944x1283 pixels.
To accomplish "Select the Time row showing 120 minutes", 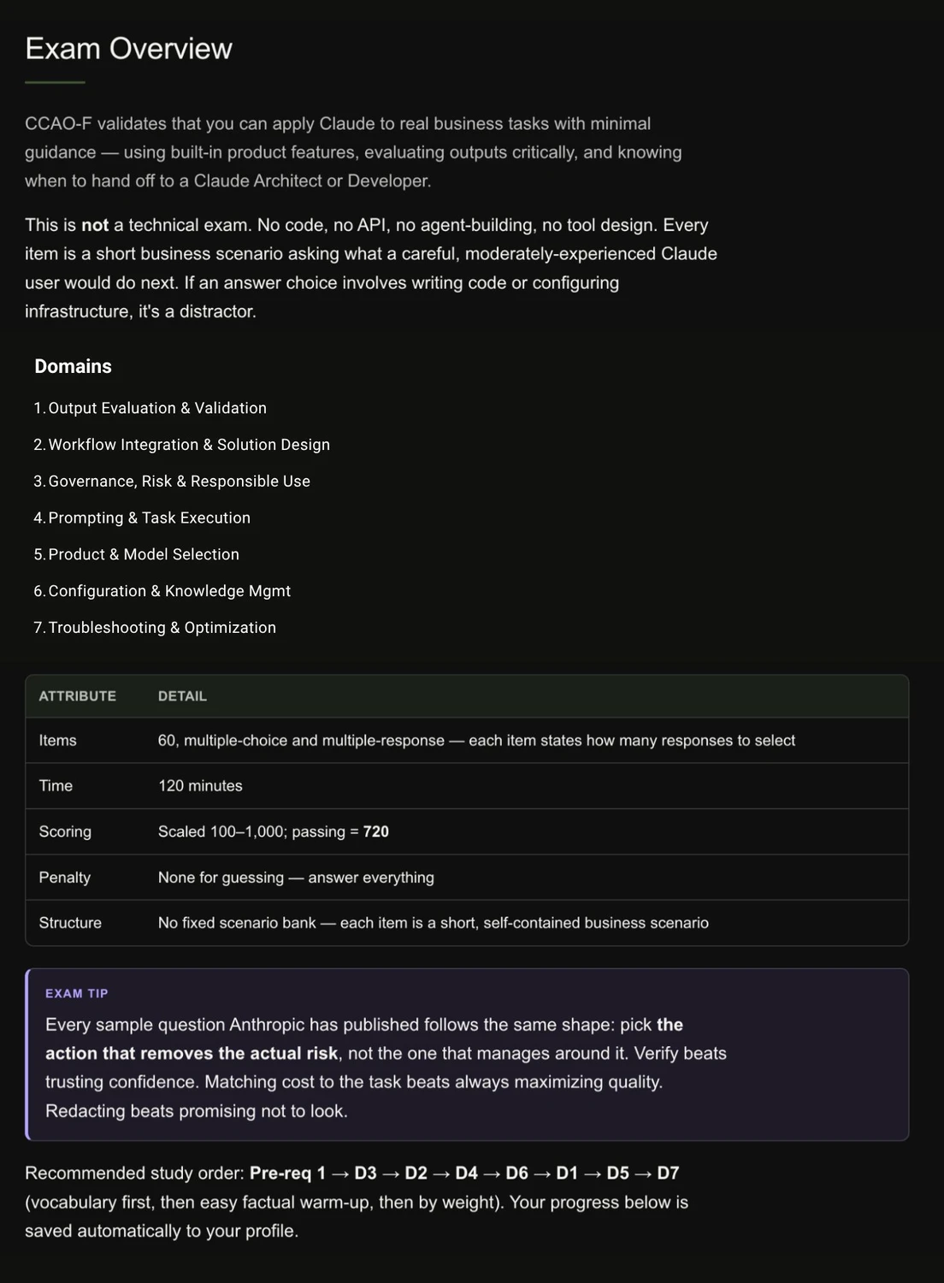I will (467, 786).
